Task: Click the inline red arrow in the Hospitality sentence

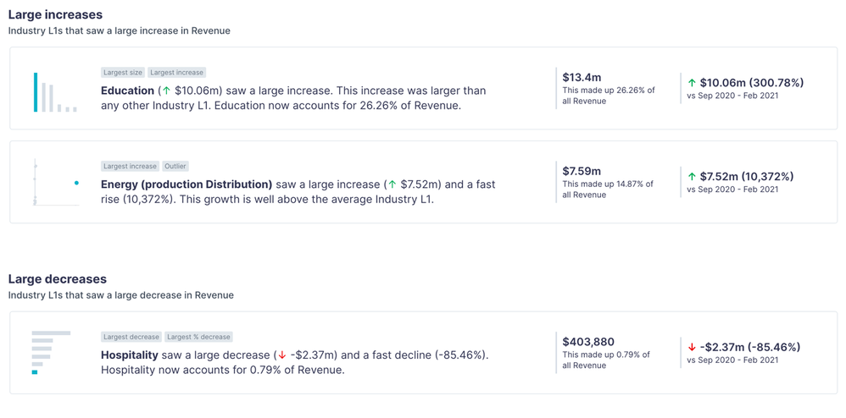Action: [281, 355]
